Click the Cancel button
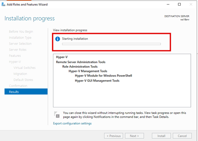Viewport: 198px width, 141px height. click(182, 136)
